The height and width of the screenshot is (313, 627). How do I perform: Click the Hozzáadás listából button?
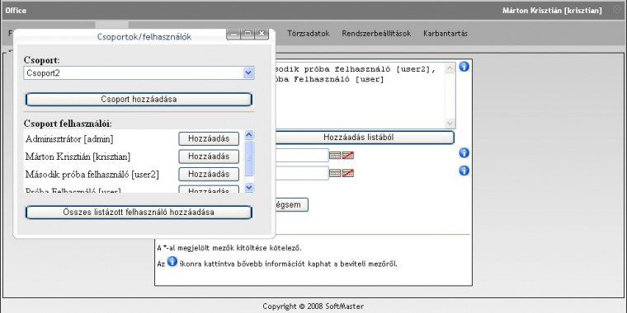coord(365,138)
